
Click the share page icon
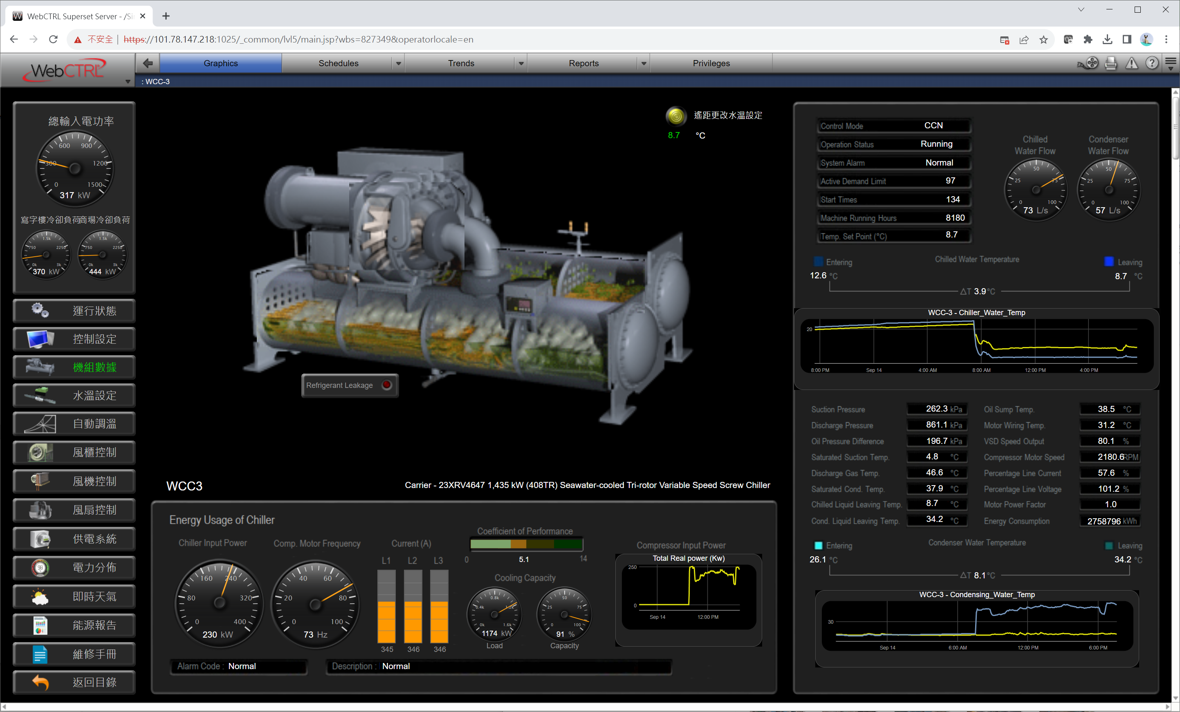[x=1024, y=40]
